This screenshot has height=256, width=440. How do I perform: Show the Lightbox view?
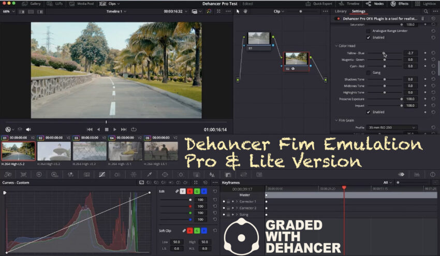(426, 4)
